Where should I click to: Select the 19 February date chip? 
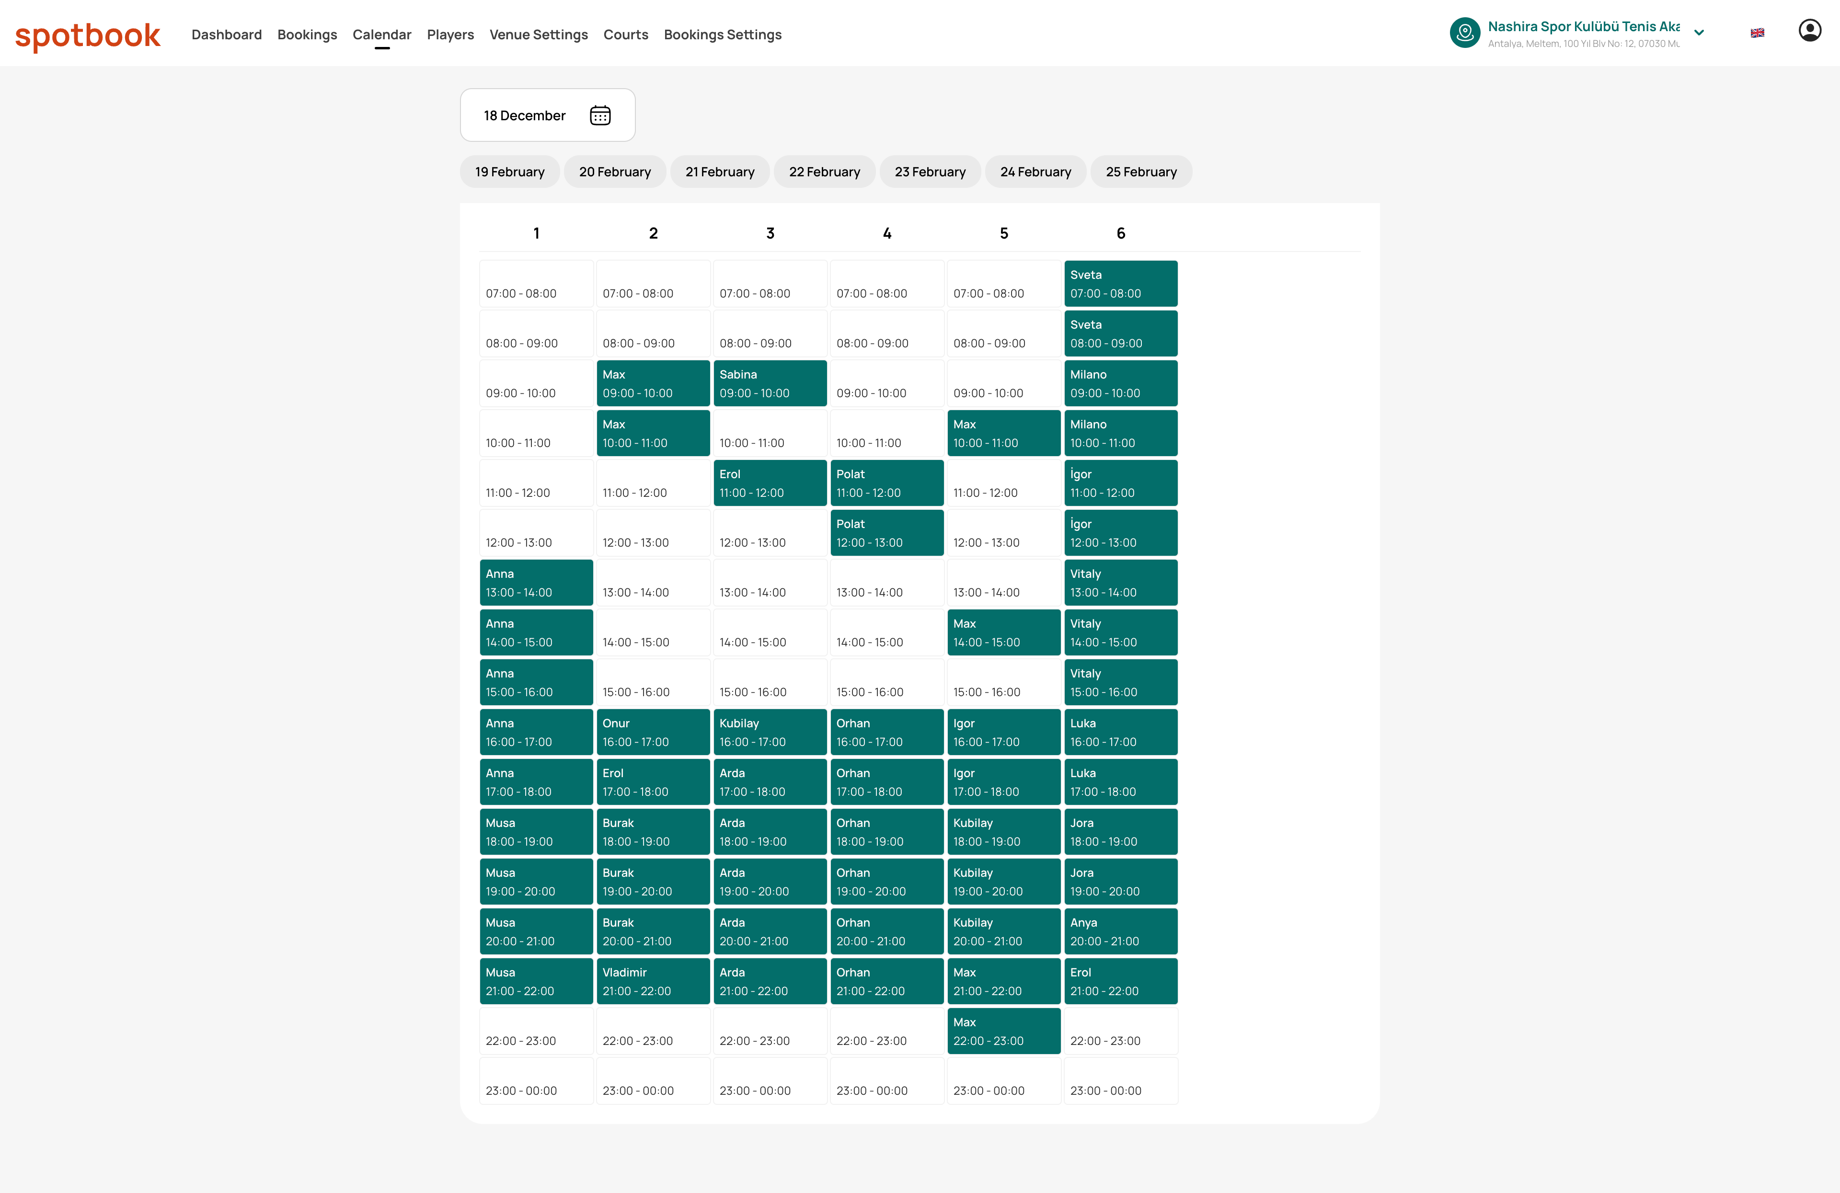coord(509,172)
